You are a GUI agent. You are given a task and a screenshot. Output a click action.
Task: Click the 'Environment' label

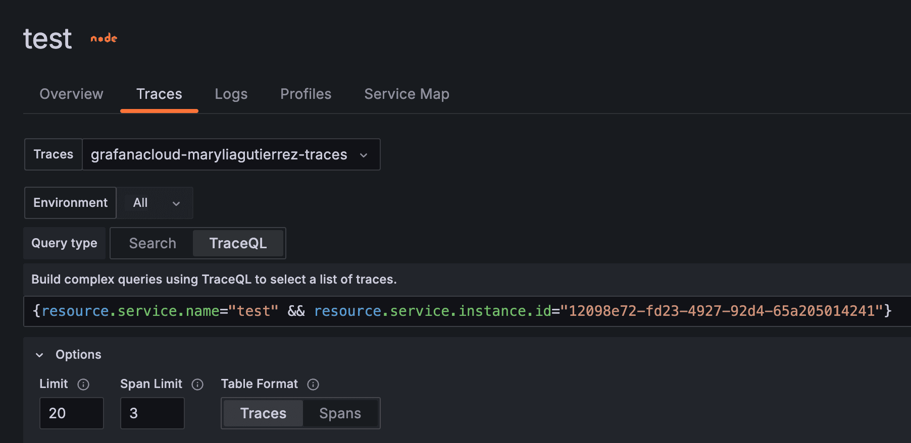(x=70, y=203)
